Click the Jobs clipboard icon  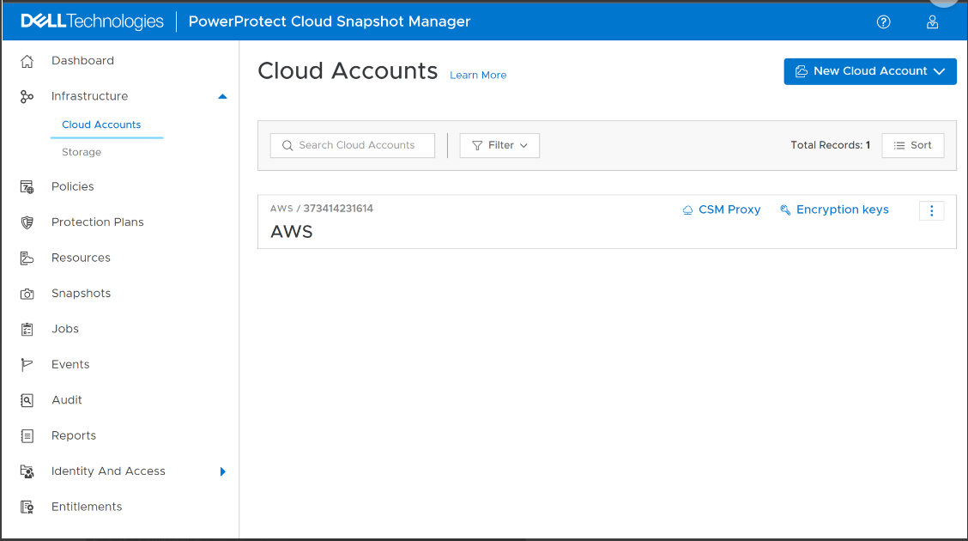point(27,329)
